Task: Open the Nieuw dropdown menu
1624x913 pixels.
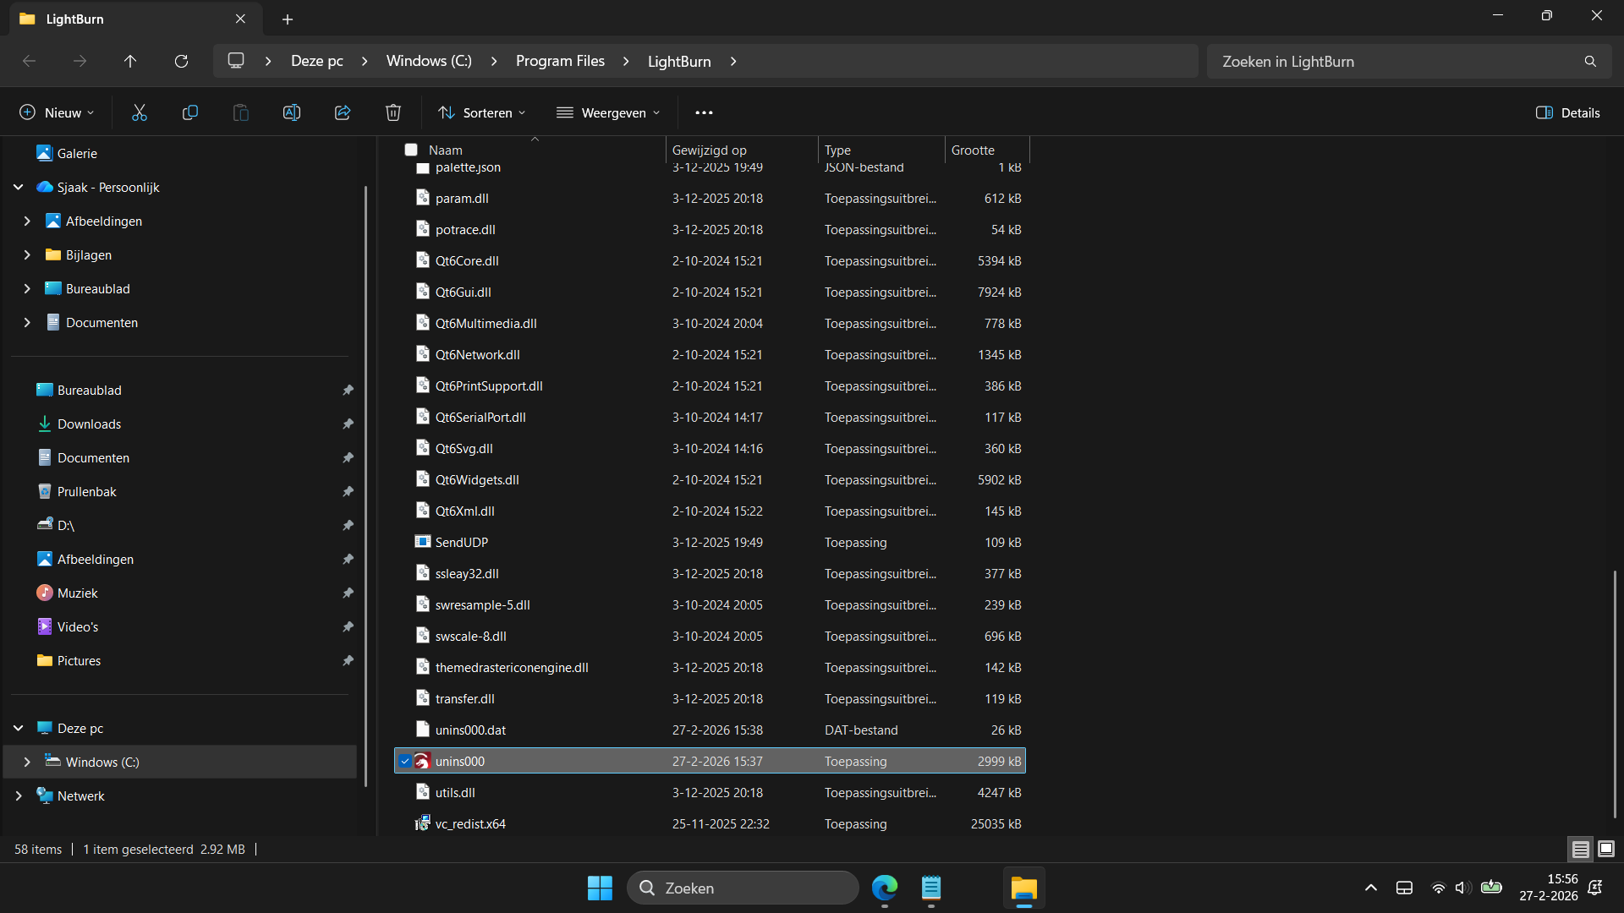Action: (x=57, y=112)
